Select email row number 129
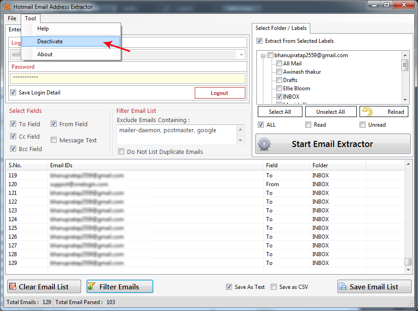418x311 pixels. [205, 263]
